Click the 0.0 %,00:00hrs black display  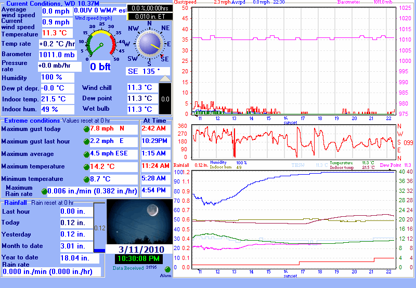(x=150, y=8)
